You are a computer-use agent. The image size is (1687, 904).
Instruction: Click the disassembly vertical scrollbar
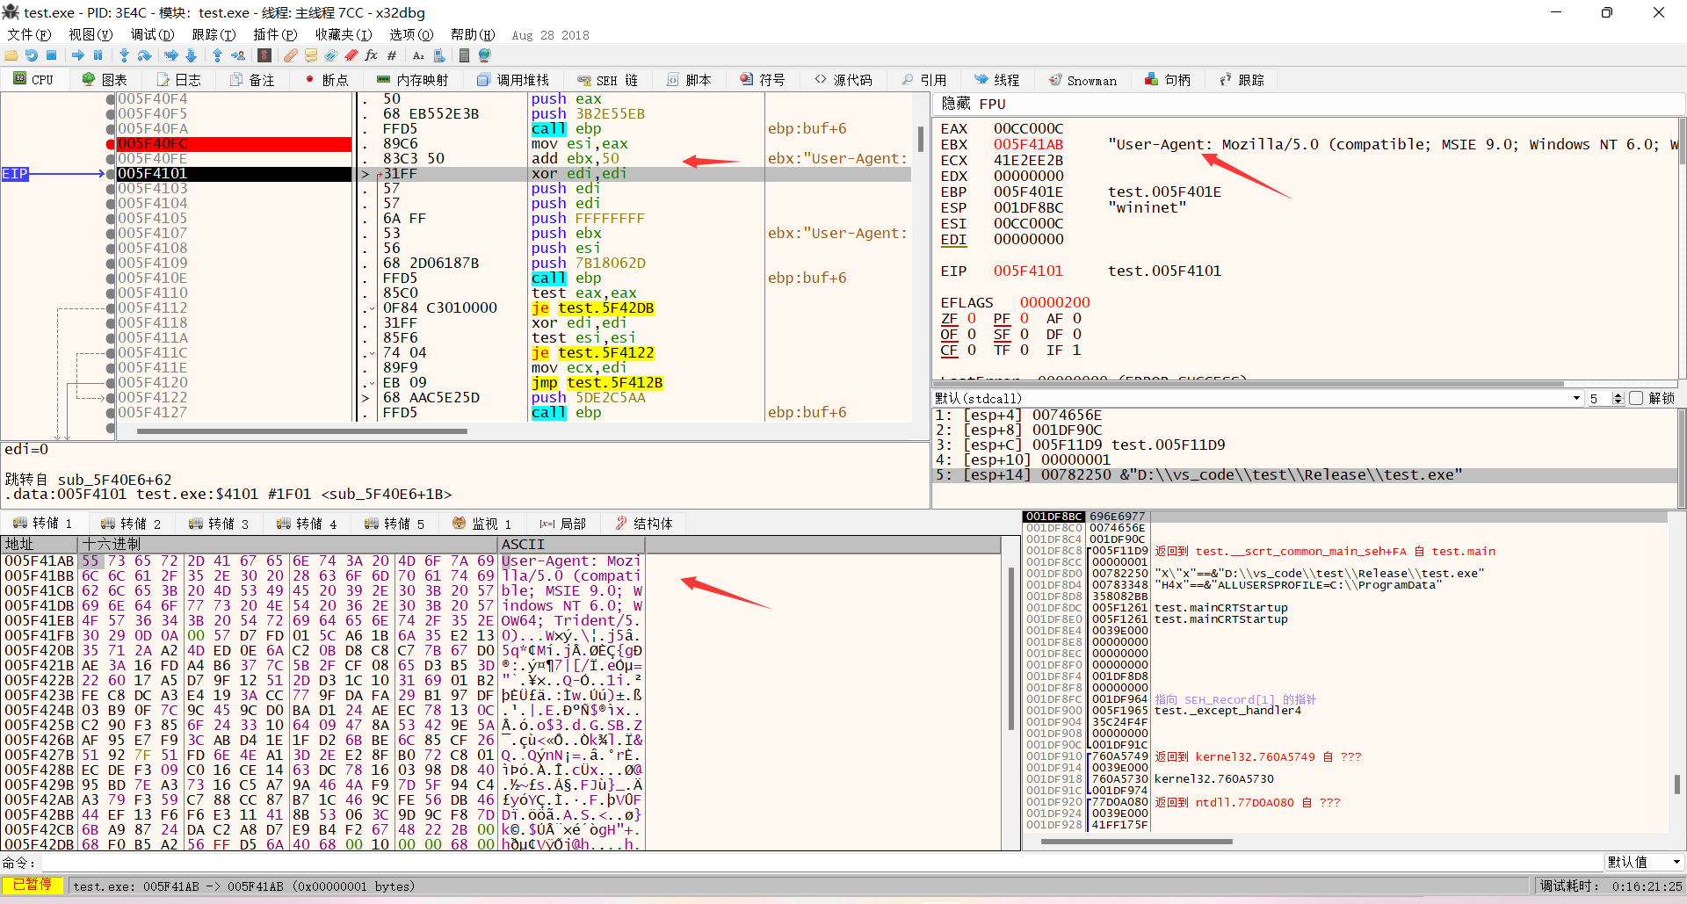(920, 257)
